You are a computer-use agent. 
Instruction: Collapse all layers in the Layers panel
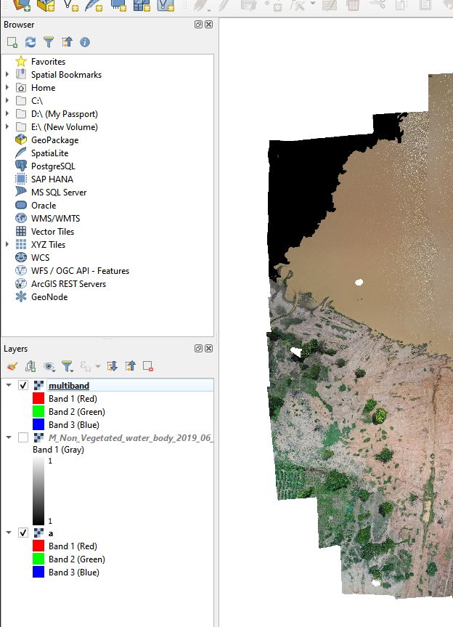pos(130,366)
